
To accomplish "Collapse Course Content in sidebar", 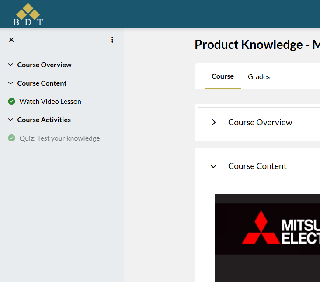I will coord(10,83).
